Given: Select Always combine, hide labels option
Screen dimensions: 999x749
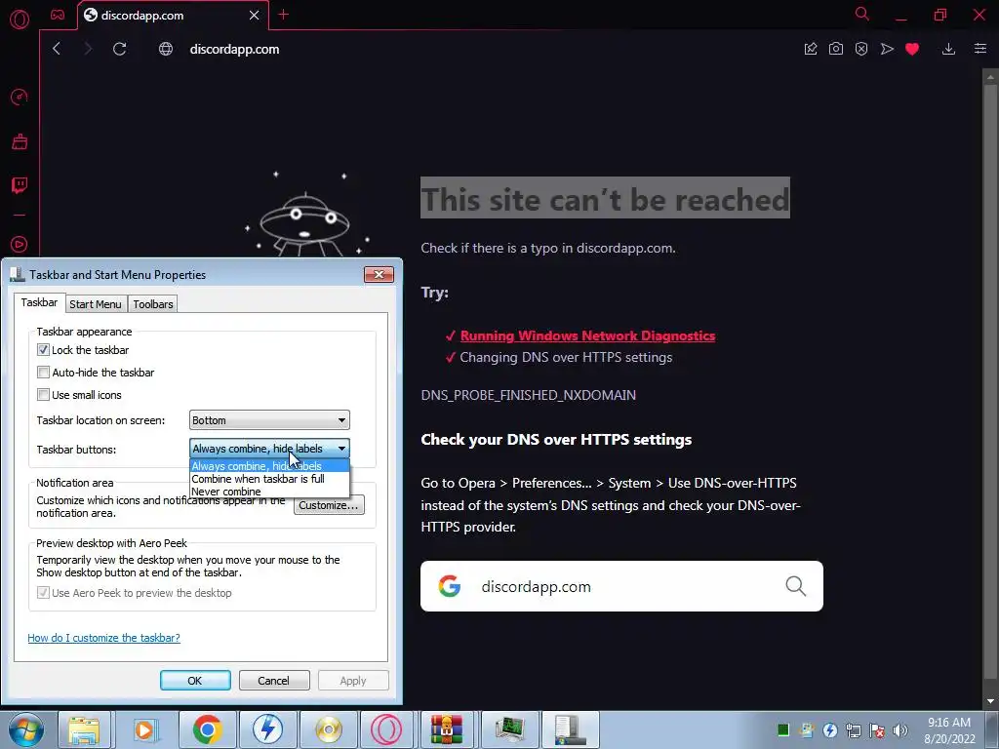Looking at the screenshot, I should pos(269,466).
